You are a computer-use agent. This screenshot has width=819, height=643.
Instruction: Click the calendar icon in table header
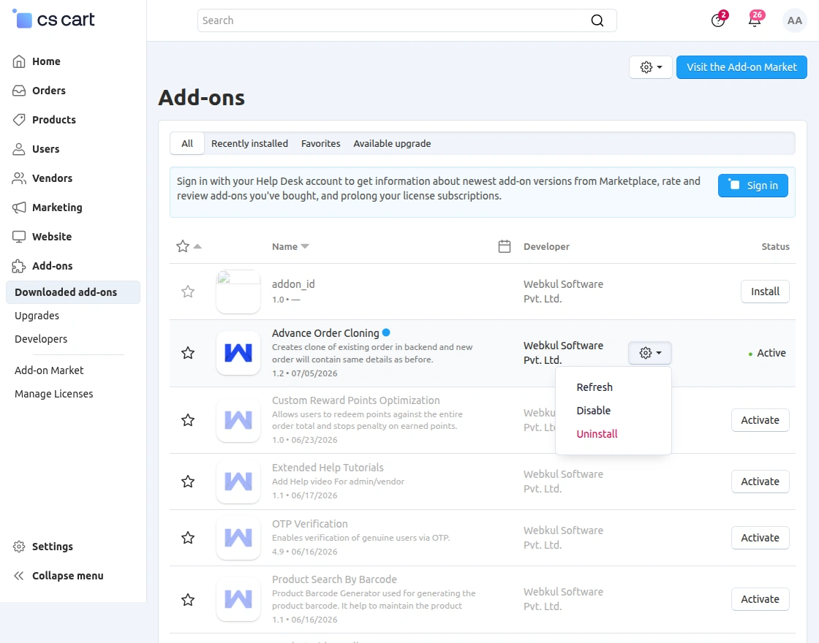click(504, 246)
